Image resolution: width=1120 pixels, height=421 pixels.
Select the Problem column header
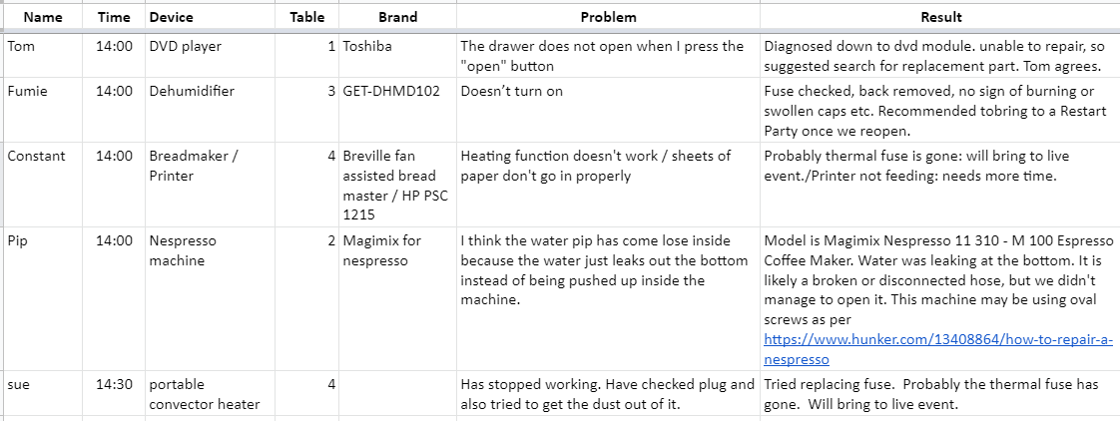pyautogui.click(x=608, y=17)
